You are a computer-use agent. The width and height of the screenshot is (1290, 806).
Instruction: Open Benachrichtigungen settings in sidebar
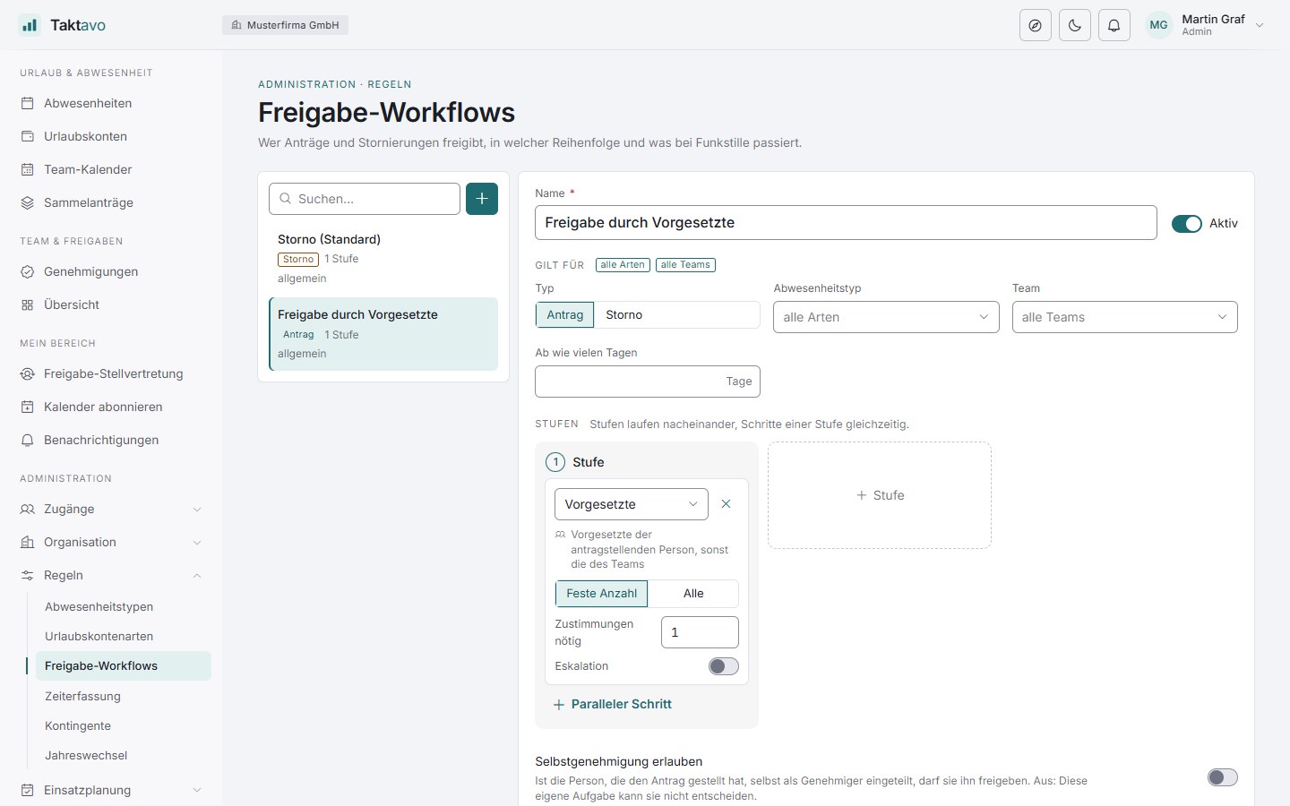coord(111,440)
